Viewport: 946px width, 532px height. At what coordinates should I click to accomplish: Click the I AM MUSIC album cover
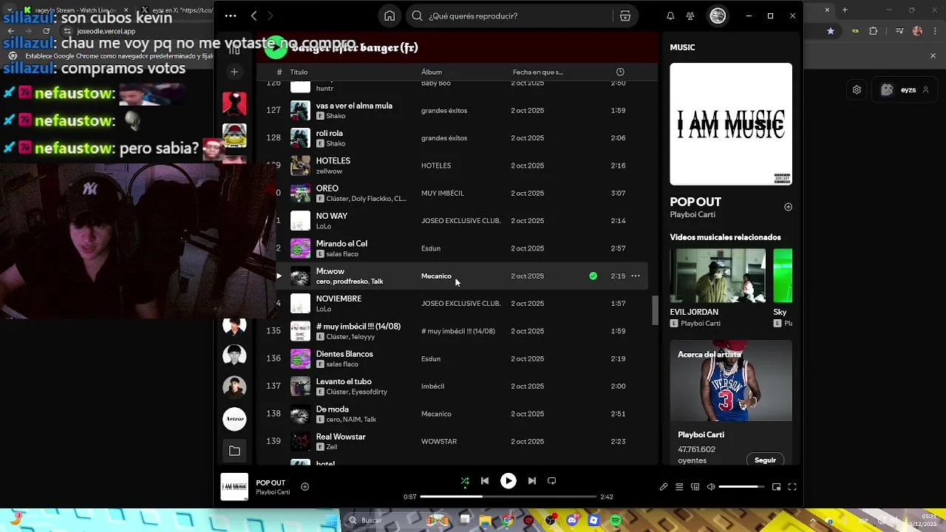click(731, 124)
